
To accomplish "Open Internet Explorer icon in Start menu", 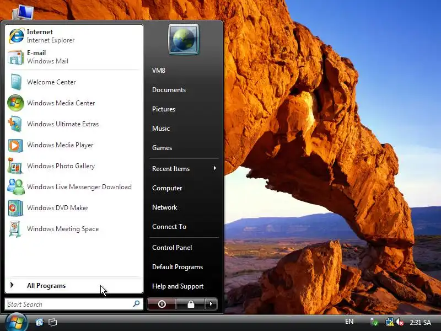I will [16, 36].
